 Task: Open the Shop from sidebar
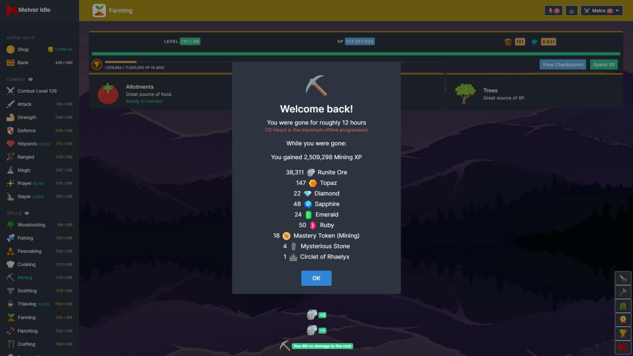point(23,49)
